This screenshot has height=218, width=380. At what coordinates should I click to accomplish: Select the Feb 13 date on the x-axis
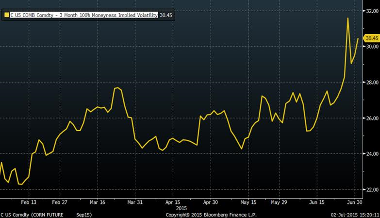coord(28,201)
